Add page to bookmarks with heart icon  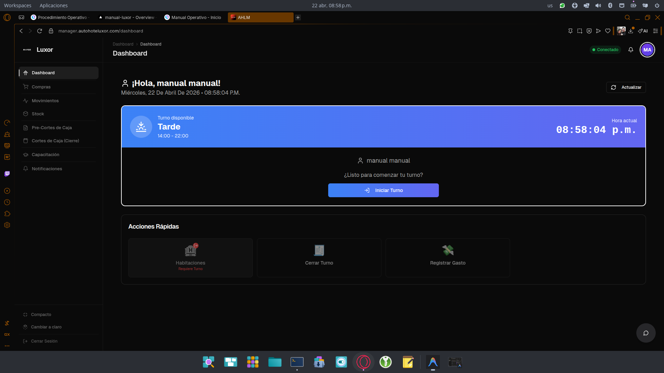608,31
